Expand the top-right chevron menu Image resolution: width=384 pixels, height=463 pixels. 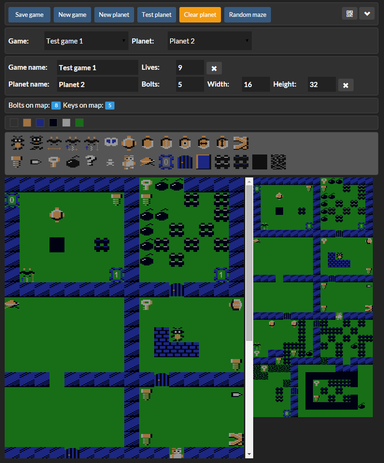point(367,14)
